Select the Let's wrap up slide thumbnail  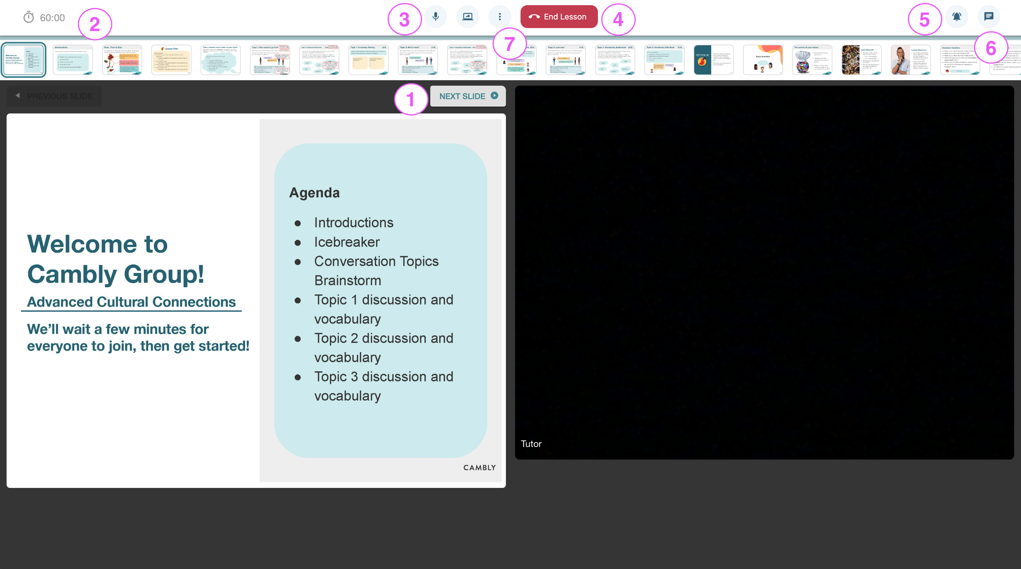[713, 60]
